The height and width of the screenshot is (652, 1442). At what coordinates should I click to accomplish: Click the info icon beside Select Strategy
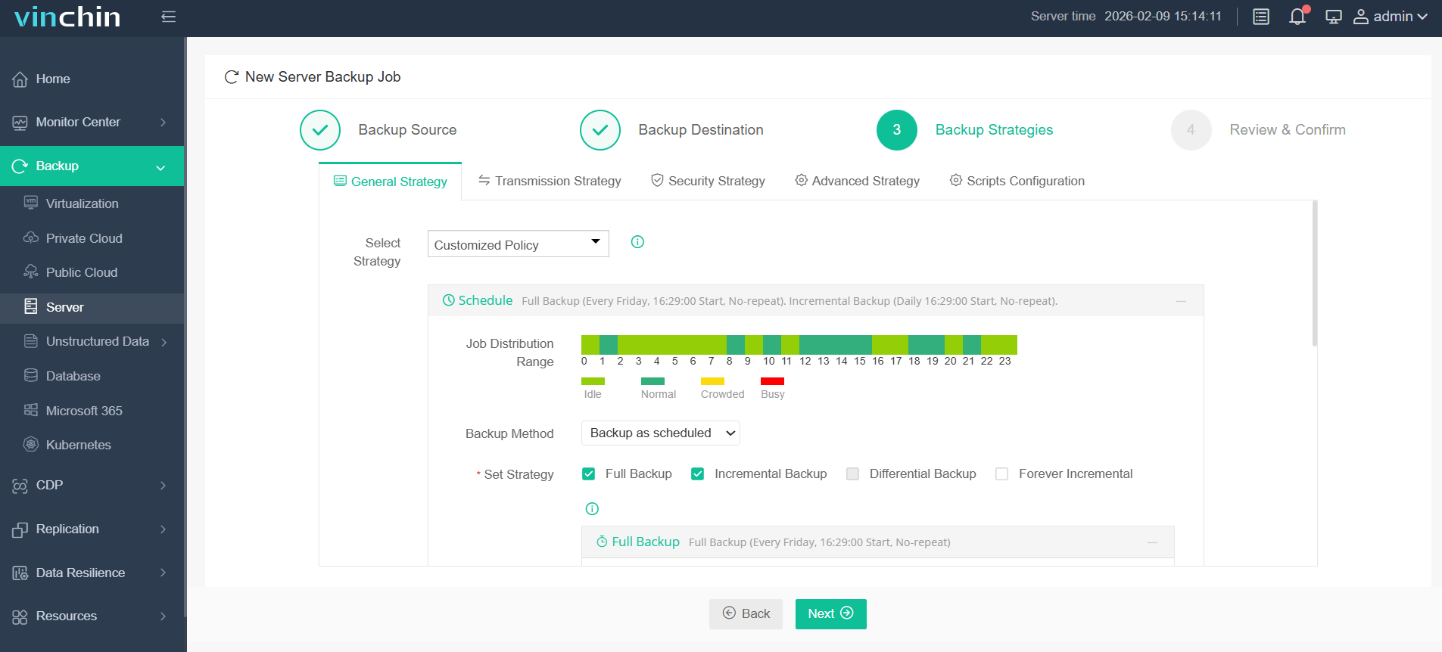click(x=637, y=242)
